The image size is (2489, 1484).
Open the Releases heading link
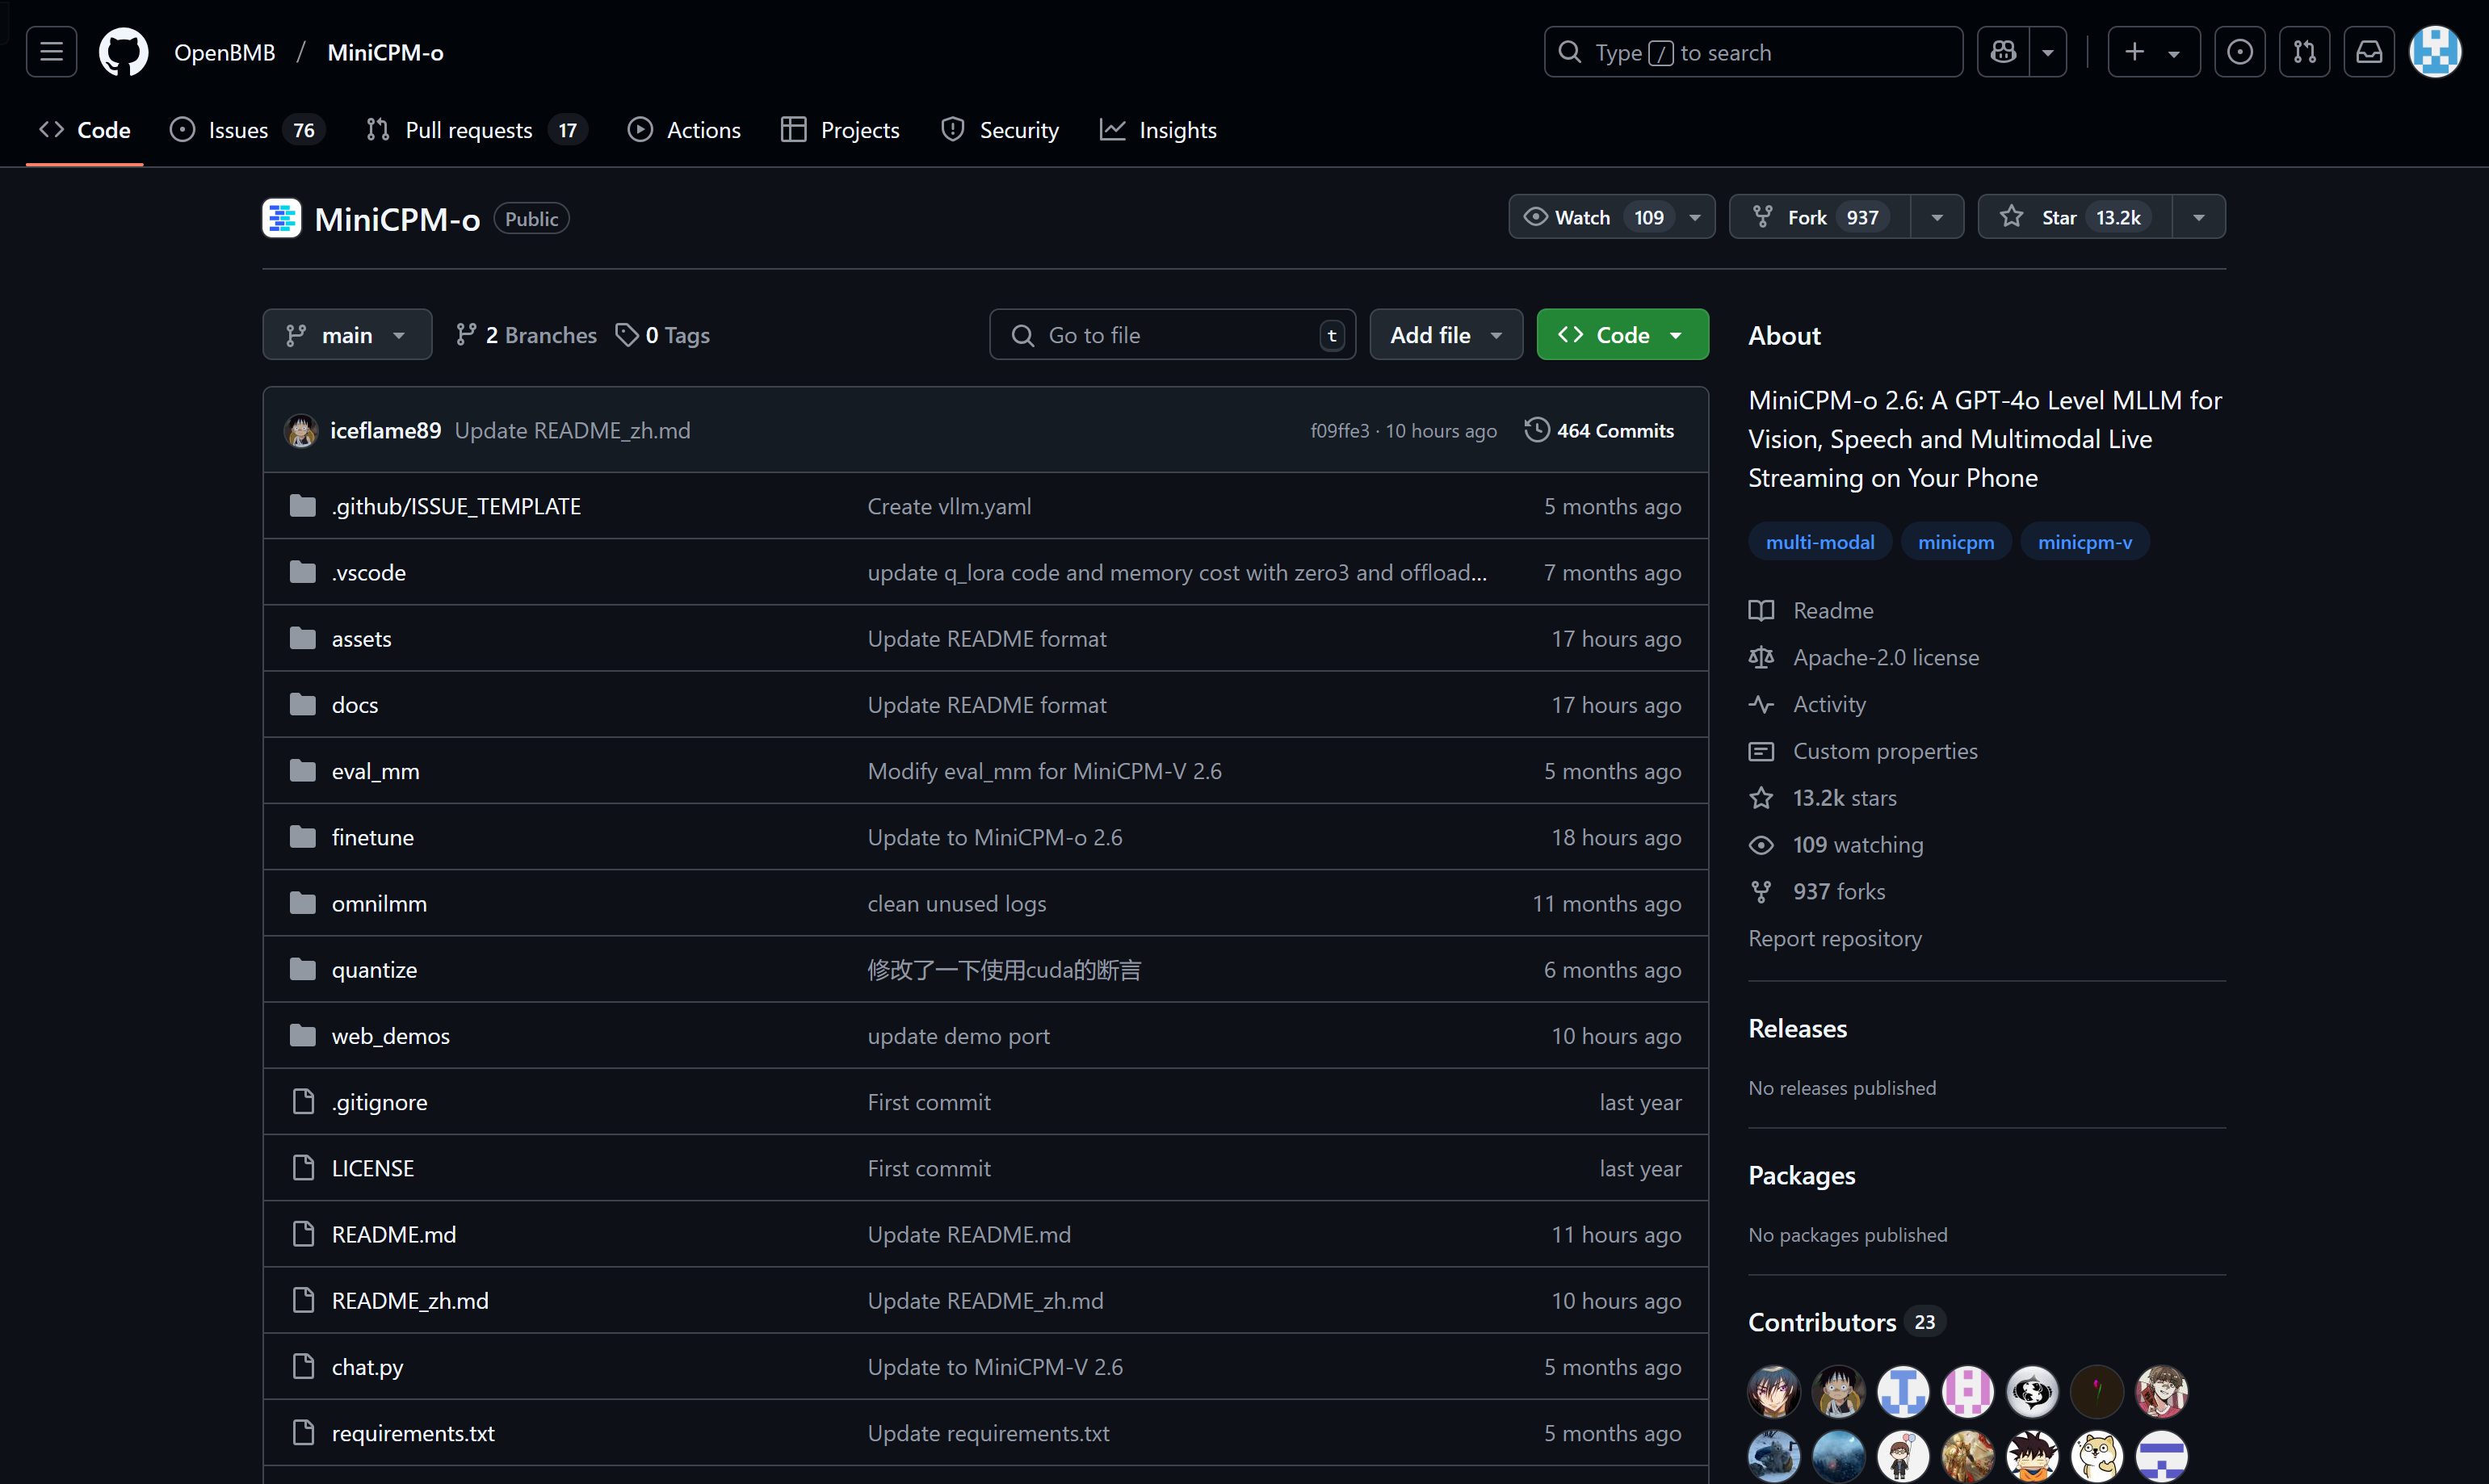pyautogui.click(x=1797, y=1028)
